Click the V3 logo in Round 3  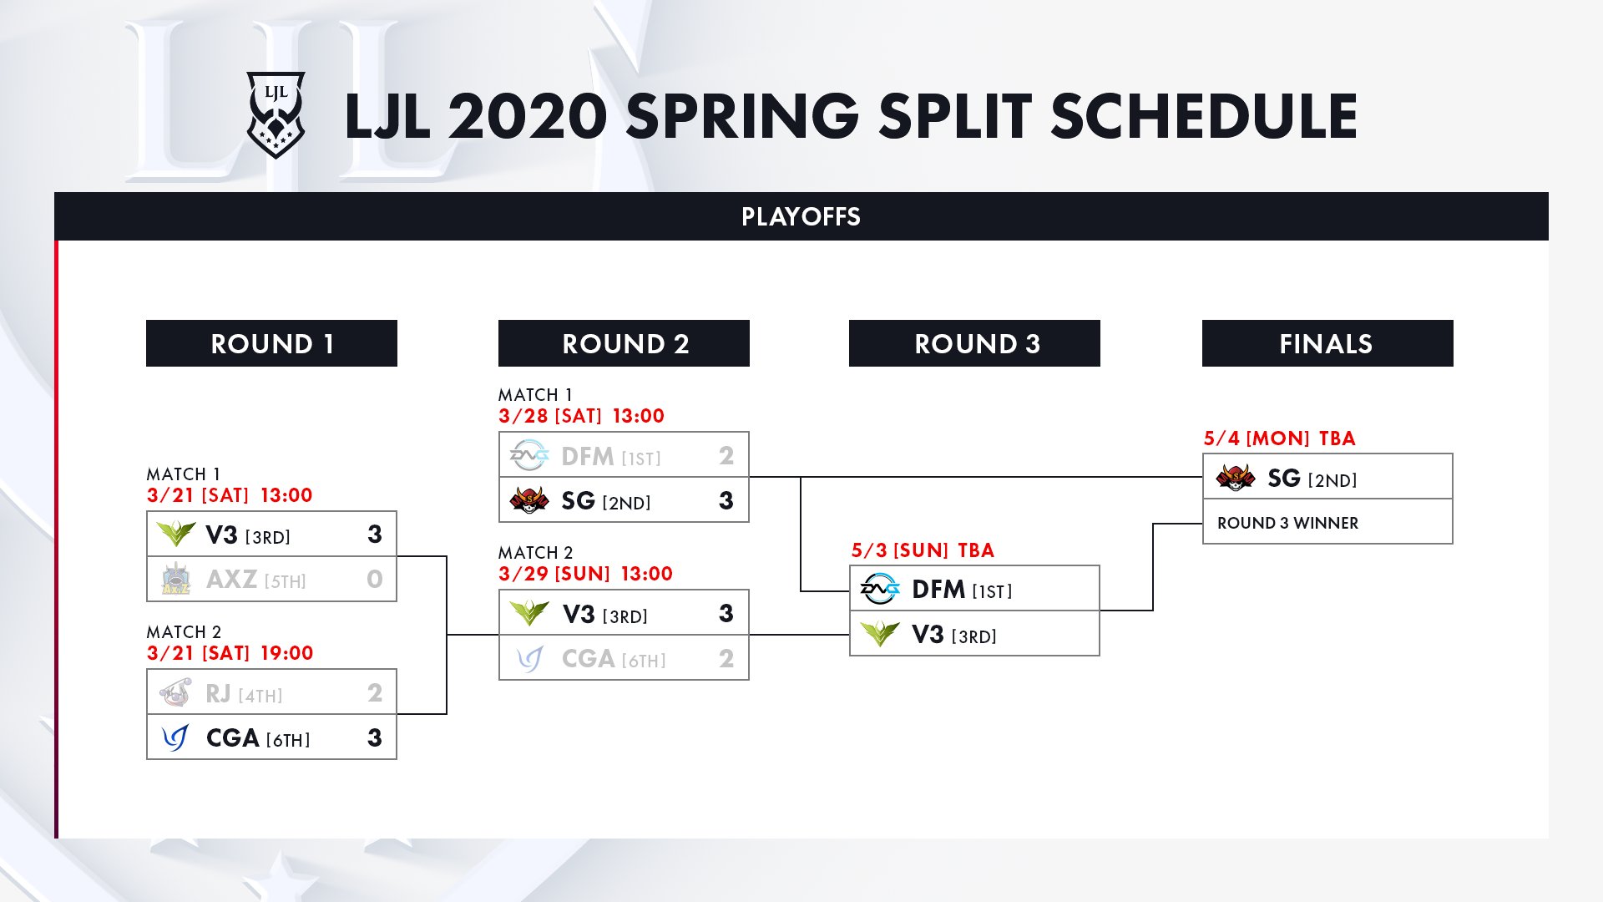point(880,635)
